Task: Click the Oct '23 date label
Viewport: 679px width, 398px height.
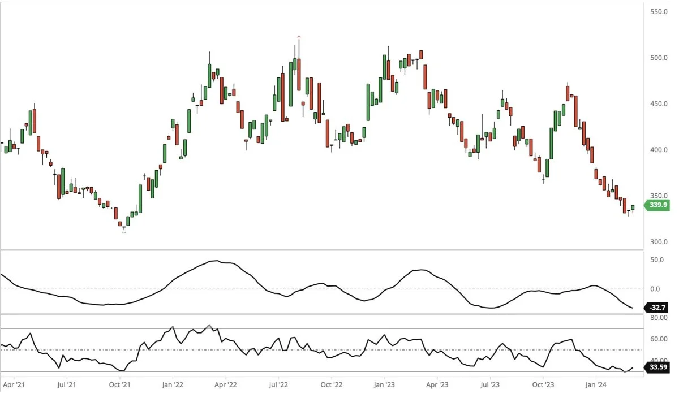Action: click(543, 385)
